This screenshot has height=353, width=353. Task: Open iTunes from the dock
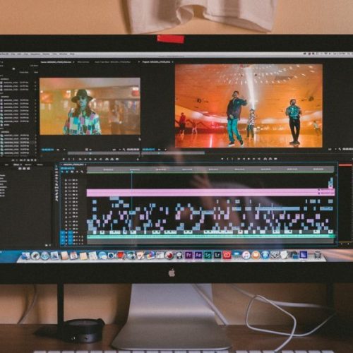(x=246, y=255)
